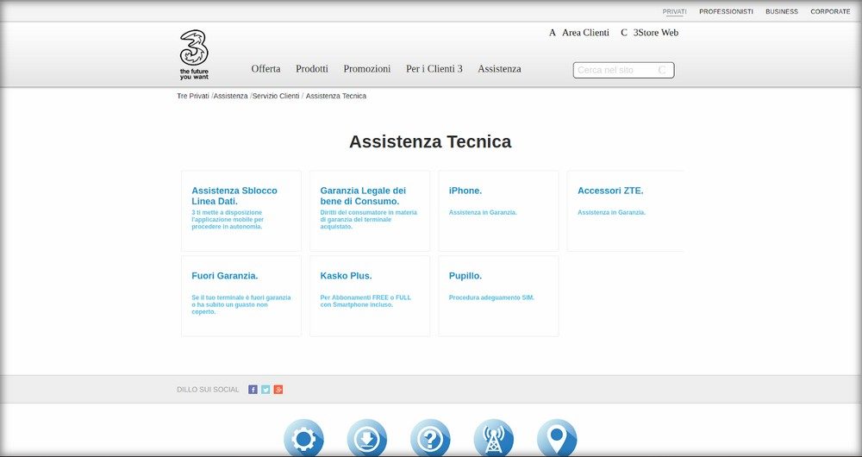The width and height of the screenshot is (862, 457).
Task: Share on Twitter icon
Action: (265, 390)
